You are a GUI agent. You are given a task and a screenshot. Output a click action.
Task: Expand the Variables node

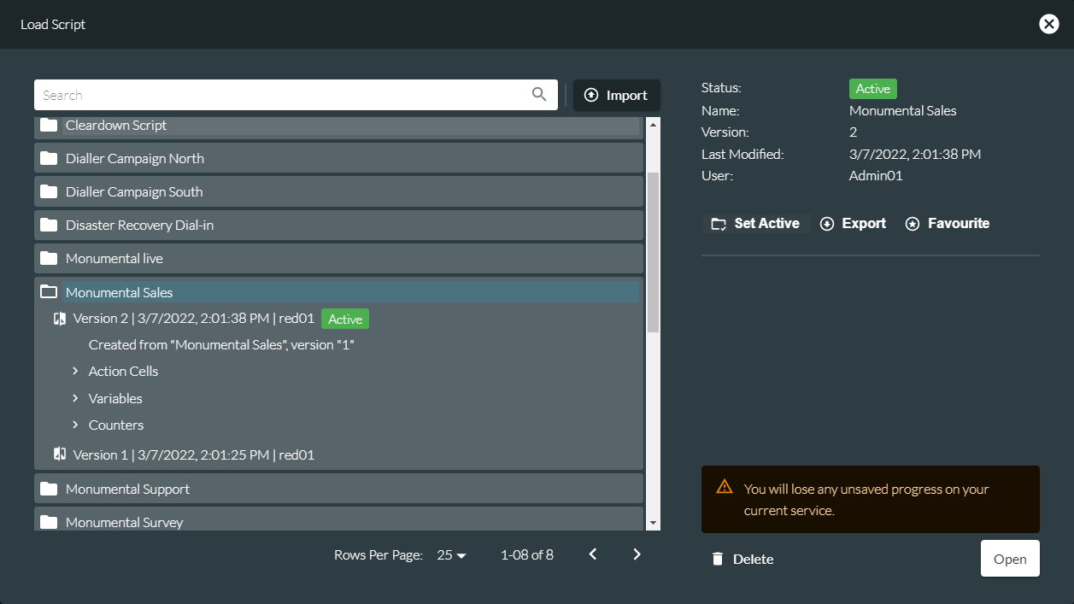[x=75, y=398]
